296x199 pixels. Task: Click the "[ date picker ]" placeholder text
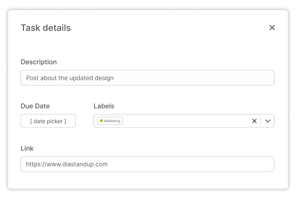click(48, 121)
